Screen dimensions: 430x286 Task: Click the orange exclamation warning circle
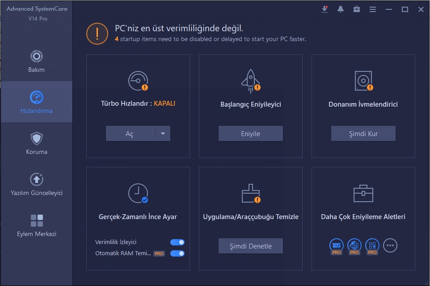[x=97, y=33]
